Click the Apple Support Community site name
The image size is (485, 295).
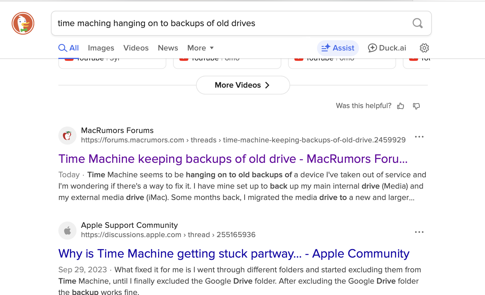tap(129, 225)
